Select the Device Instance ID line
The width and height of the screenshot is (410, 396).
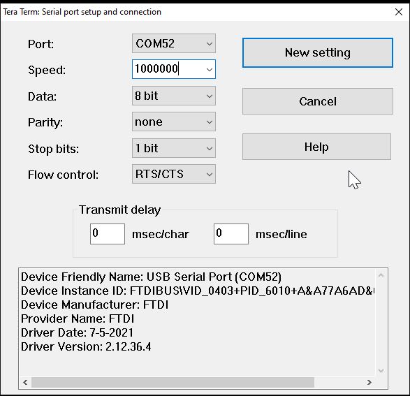pos(198,291)
